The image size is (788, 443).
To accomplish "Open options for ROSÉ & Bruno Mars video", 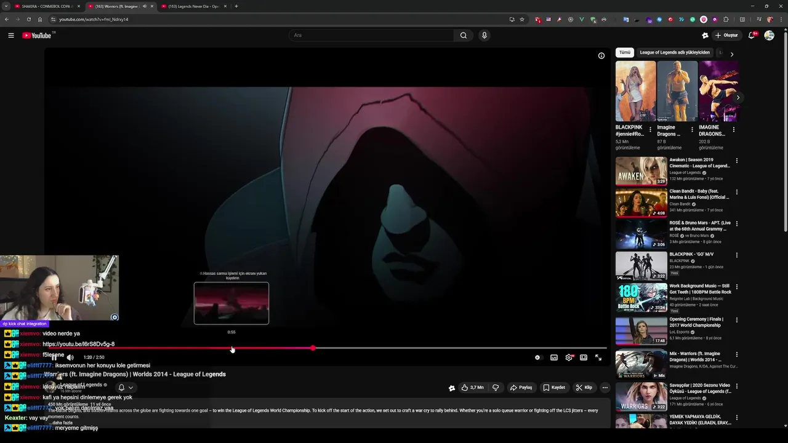I will click(736, 223).
